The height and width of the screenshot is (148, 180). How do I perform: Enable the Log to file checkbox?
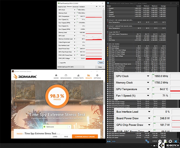click(59, 63)
